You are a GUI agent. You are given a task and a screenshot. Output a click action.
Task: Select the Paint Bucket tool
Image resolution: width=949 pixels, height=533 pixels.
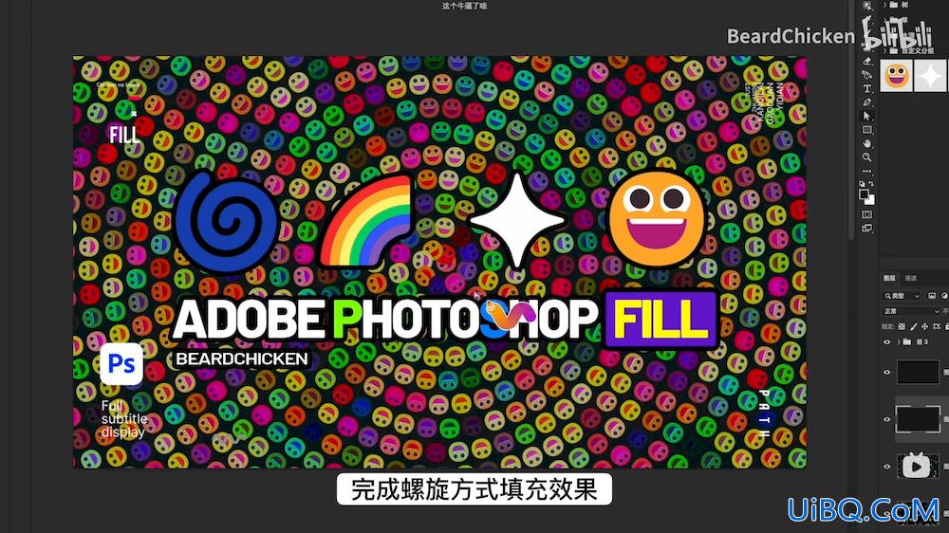pyautogui.click(x=867, y=74)
